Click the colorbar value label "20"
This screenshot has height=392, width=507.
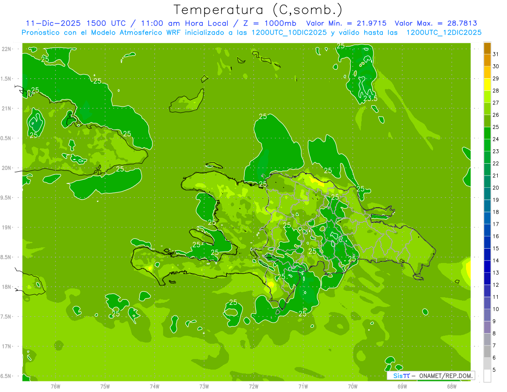(x=496, y=188)
